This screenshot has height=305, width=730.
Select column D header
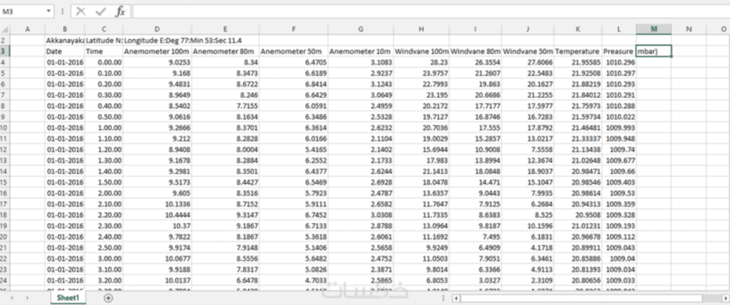click(x=157, y=29)
